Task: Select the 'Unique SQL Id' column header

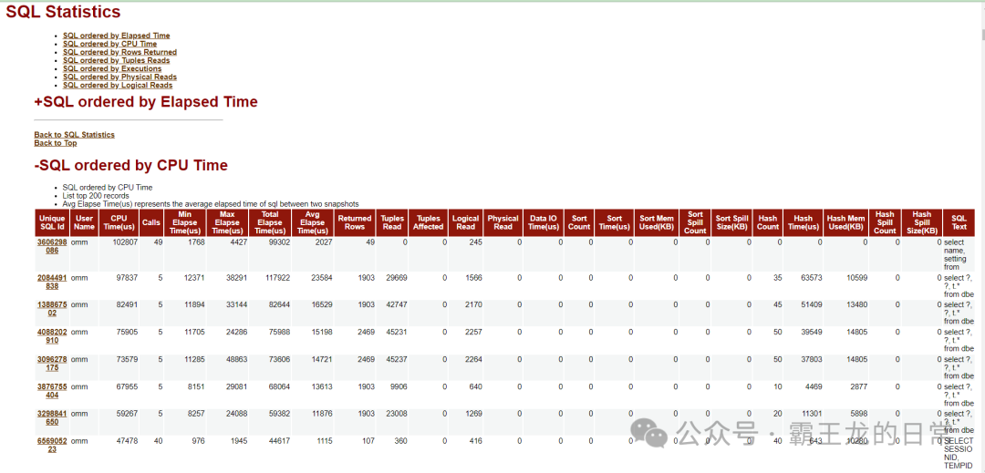Action: pos(52,222)
